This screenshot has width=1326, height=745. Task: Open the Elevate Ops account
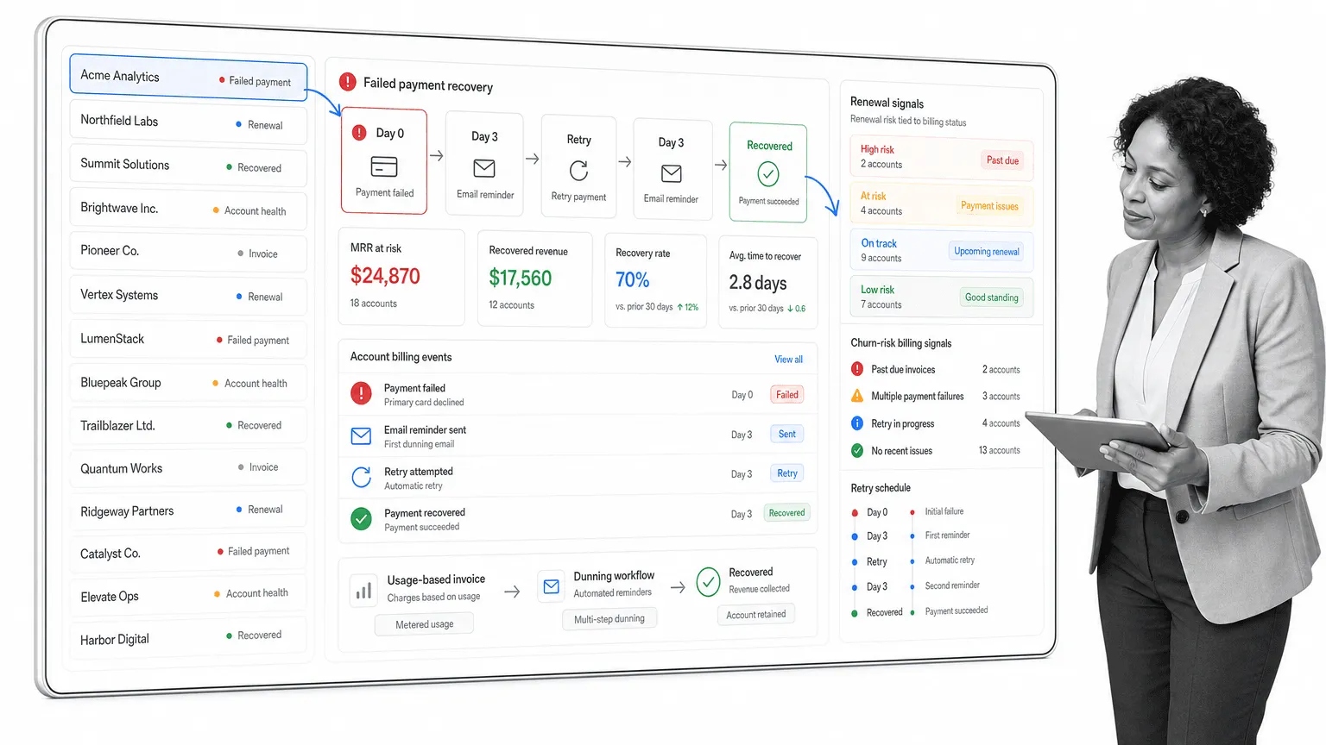pos(188,595)
